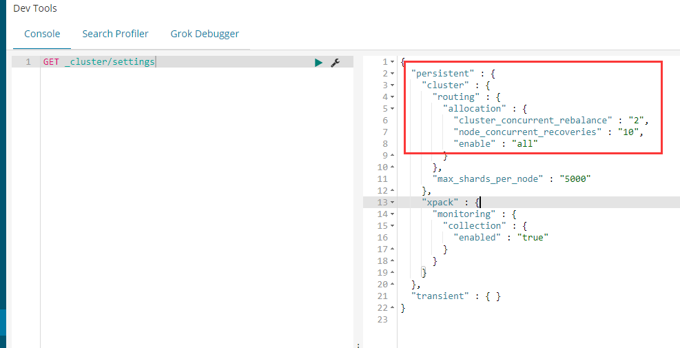Click the fold end marker on line 10
Screen dimensions: 680x348
pyautogui.click(x=393, y=167)
